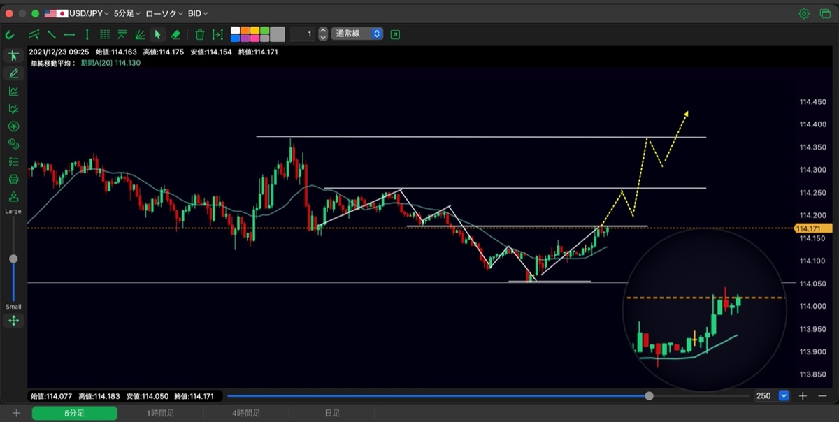Viewport: 839px width, 422px height.
Task: Pick the grid pattern drawing tool
Action: (105, 34)
